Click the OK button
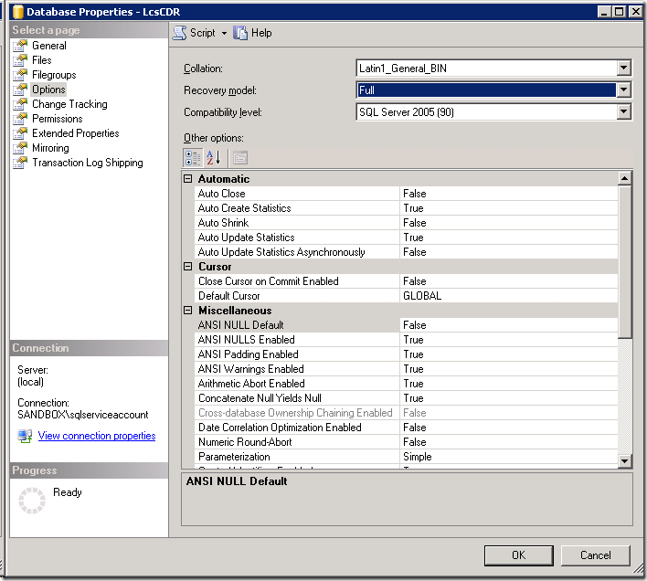647x581 pixels. coord(518,555)
